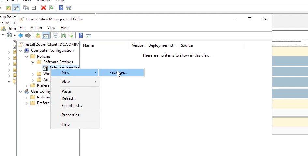
Task: Click the blue Help icon in Editor toolbar
Action: (81, 36)
